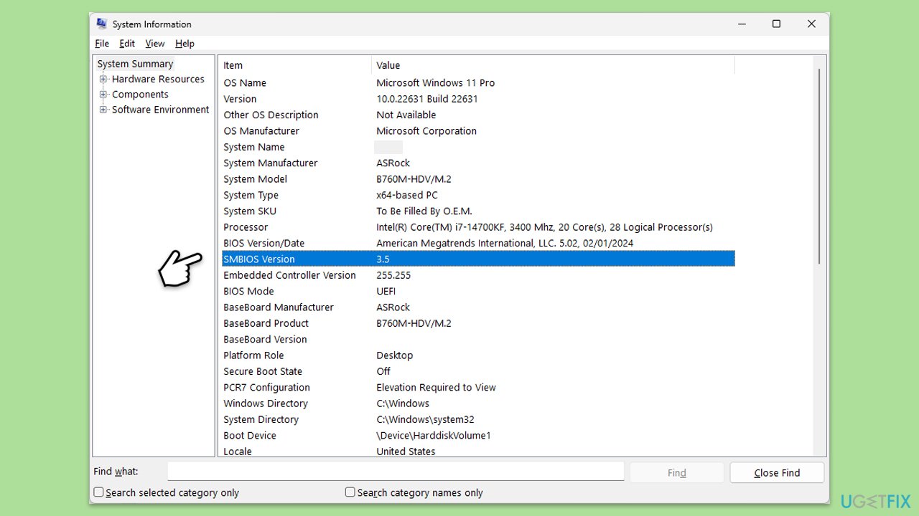Image resolution: width=919 pixels, height=516 pixels.
Task: Select the Secure Boot State row
Action: click(x=478, y=371)
